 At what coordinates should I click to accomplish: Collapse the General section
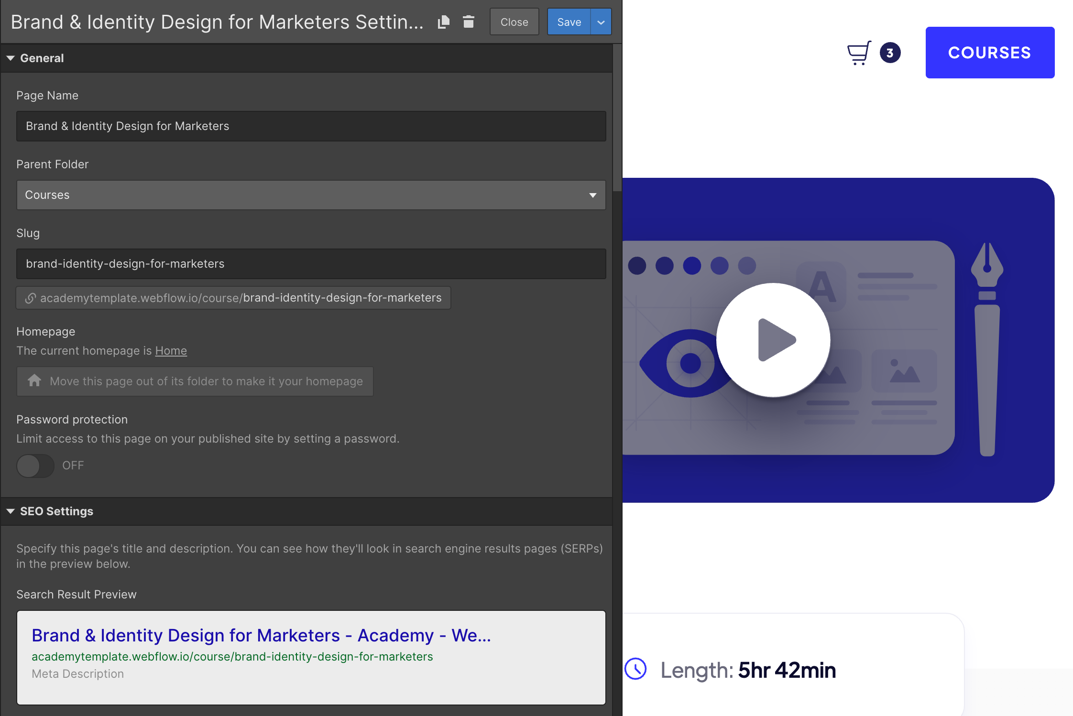point(11,58)
